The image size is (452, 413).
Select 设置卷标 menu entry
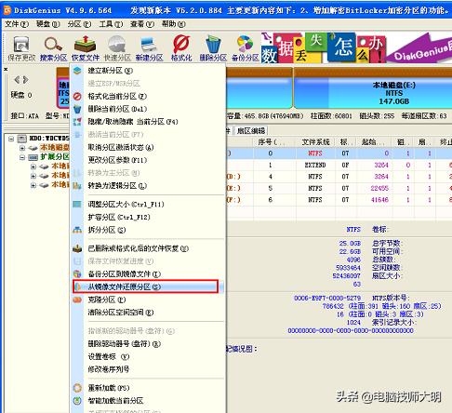148,356
